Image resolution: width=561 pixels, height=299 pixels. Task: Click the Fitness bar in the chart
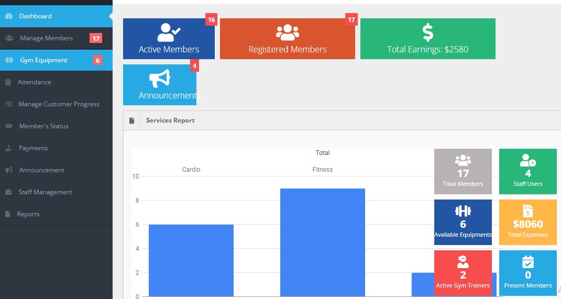[322, 242]
